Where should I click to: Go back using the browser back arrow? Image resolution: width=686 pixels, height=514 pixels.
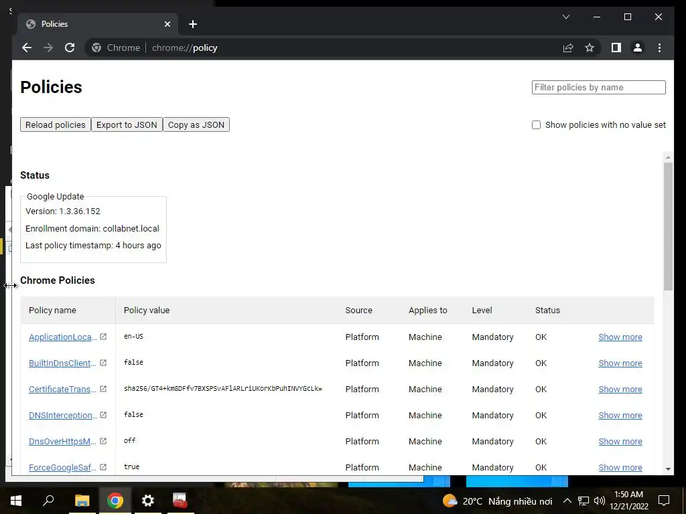click(x=27, y=48)
